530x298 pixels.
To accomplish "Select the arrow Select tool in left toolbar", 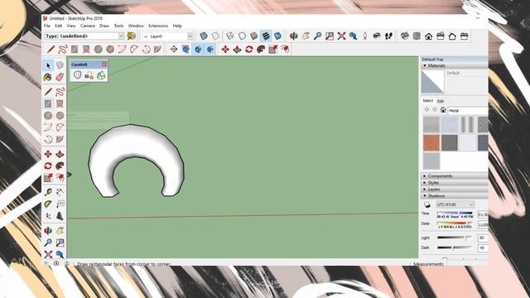I will (x=48, y=65).
